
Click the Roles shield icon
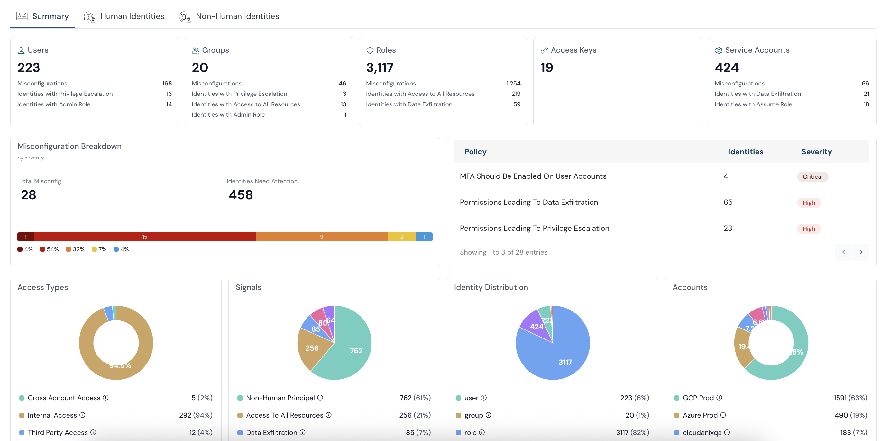pos(370,50)
